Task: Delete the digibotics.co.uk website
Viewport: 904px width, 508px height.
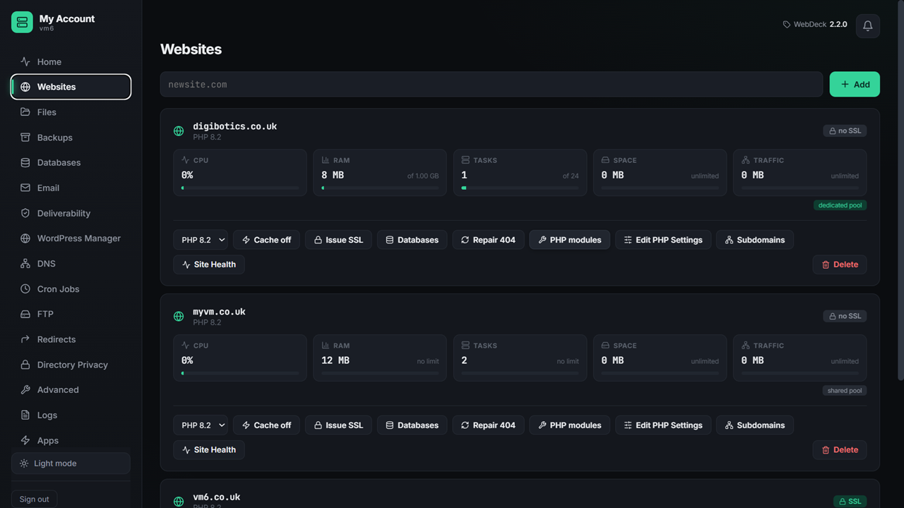Action: (x=840, y=265)
